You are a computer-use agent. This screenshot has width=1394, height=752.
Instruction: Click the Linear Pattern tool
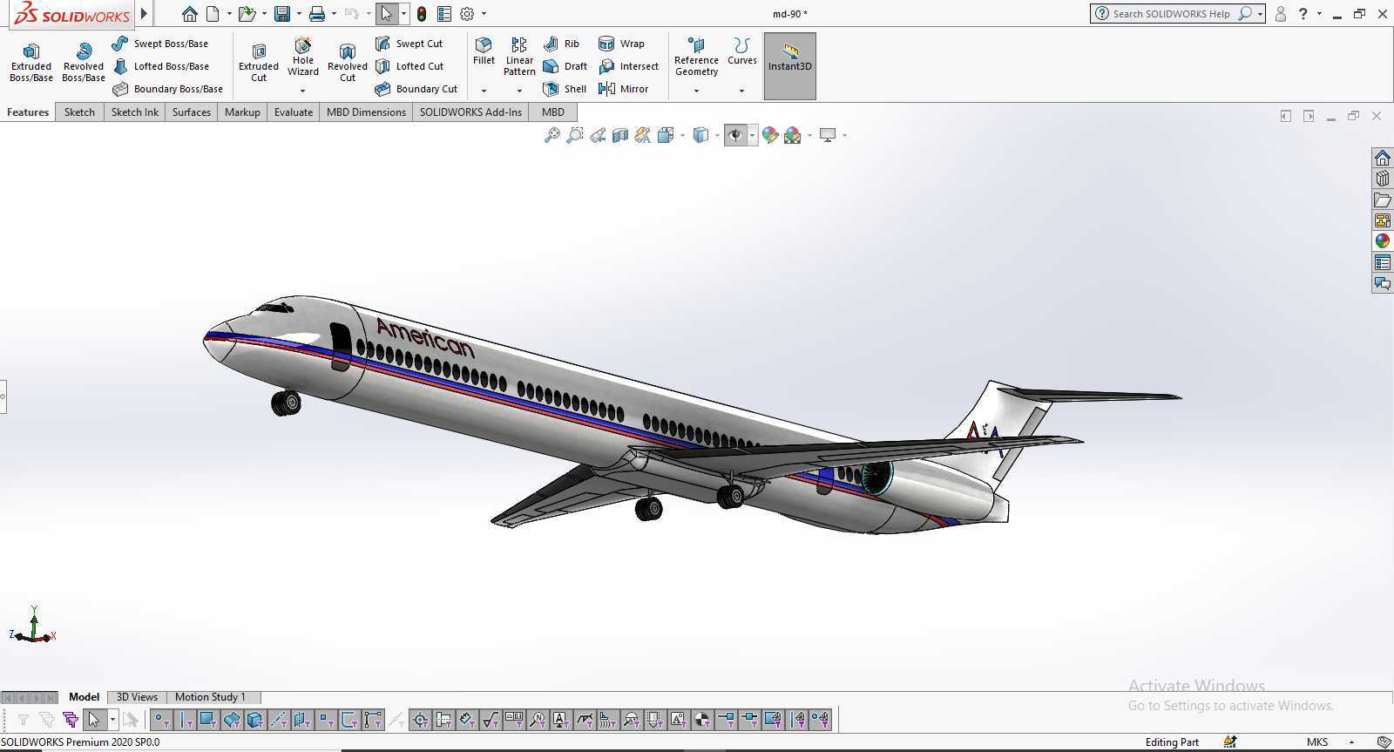(x=519, y=57)
